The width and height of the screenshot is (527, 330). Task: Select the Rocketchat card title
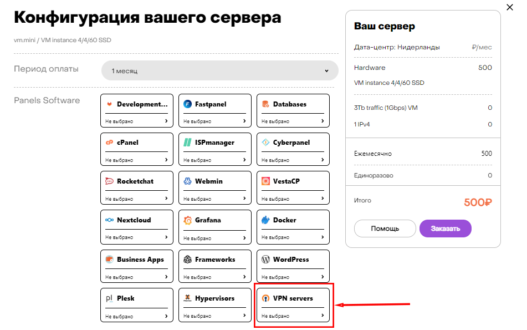point(135,181)
